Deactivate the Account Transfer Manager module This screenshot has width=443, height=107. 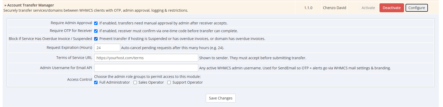[391, 8]
